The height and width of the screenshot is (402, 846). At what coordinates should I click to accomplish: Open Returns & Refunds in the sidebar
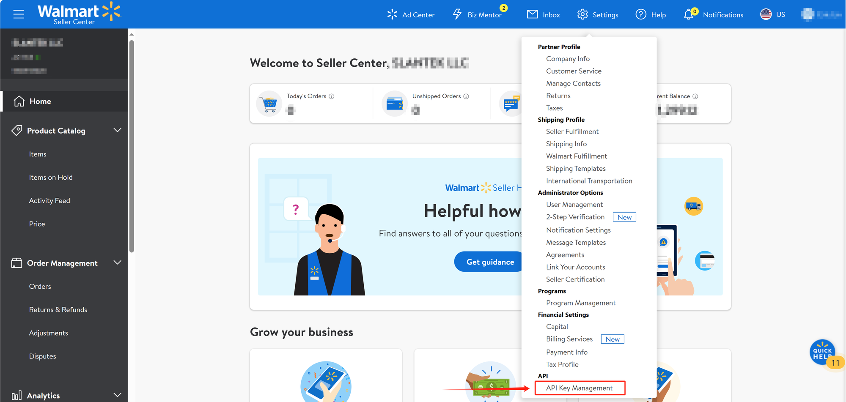58,310
